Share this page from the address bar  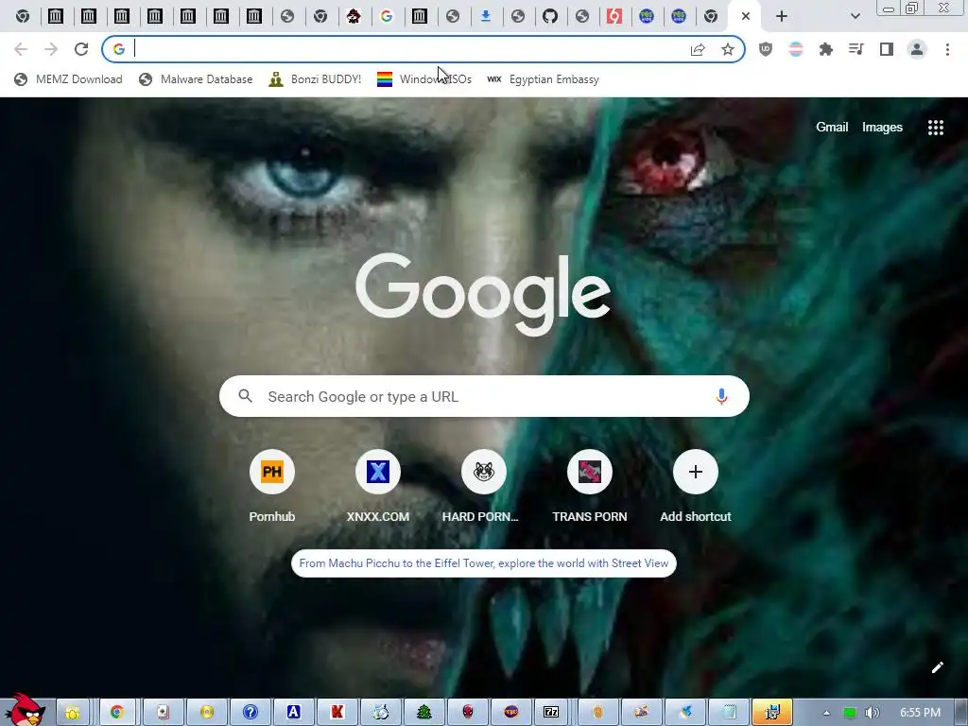pyautogui.click(x=698, y=49)
